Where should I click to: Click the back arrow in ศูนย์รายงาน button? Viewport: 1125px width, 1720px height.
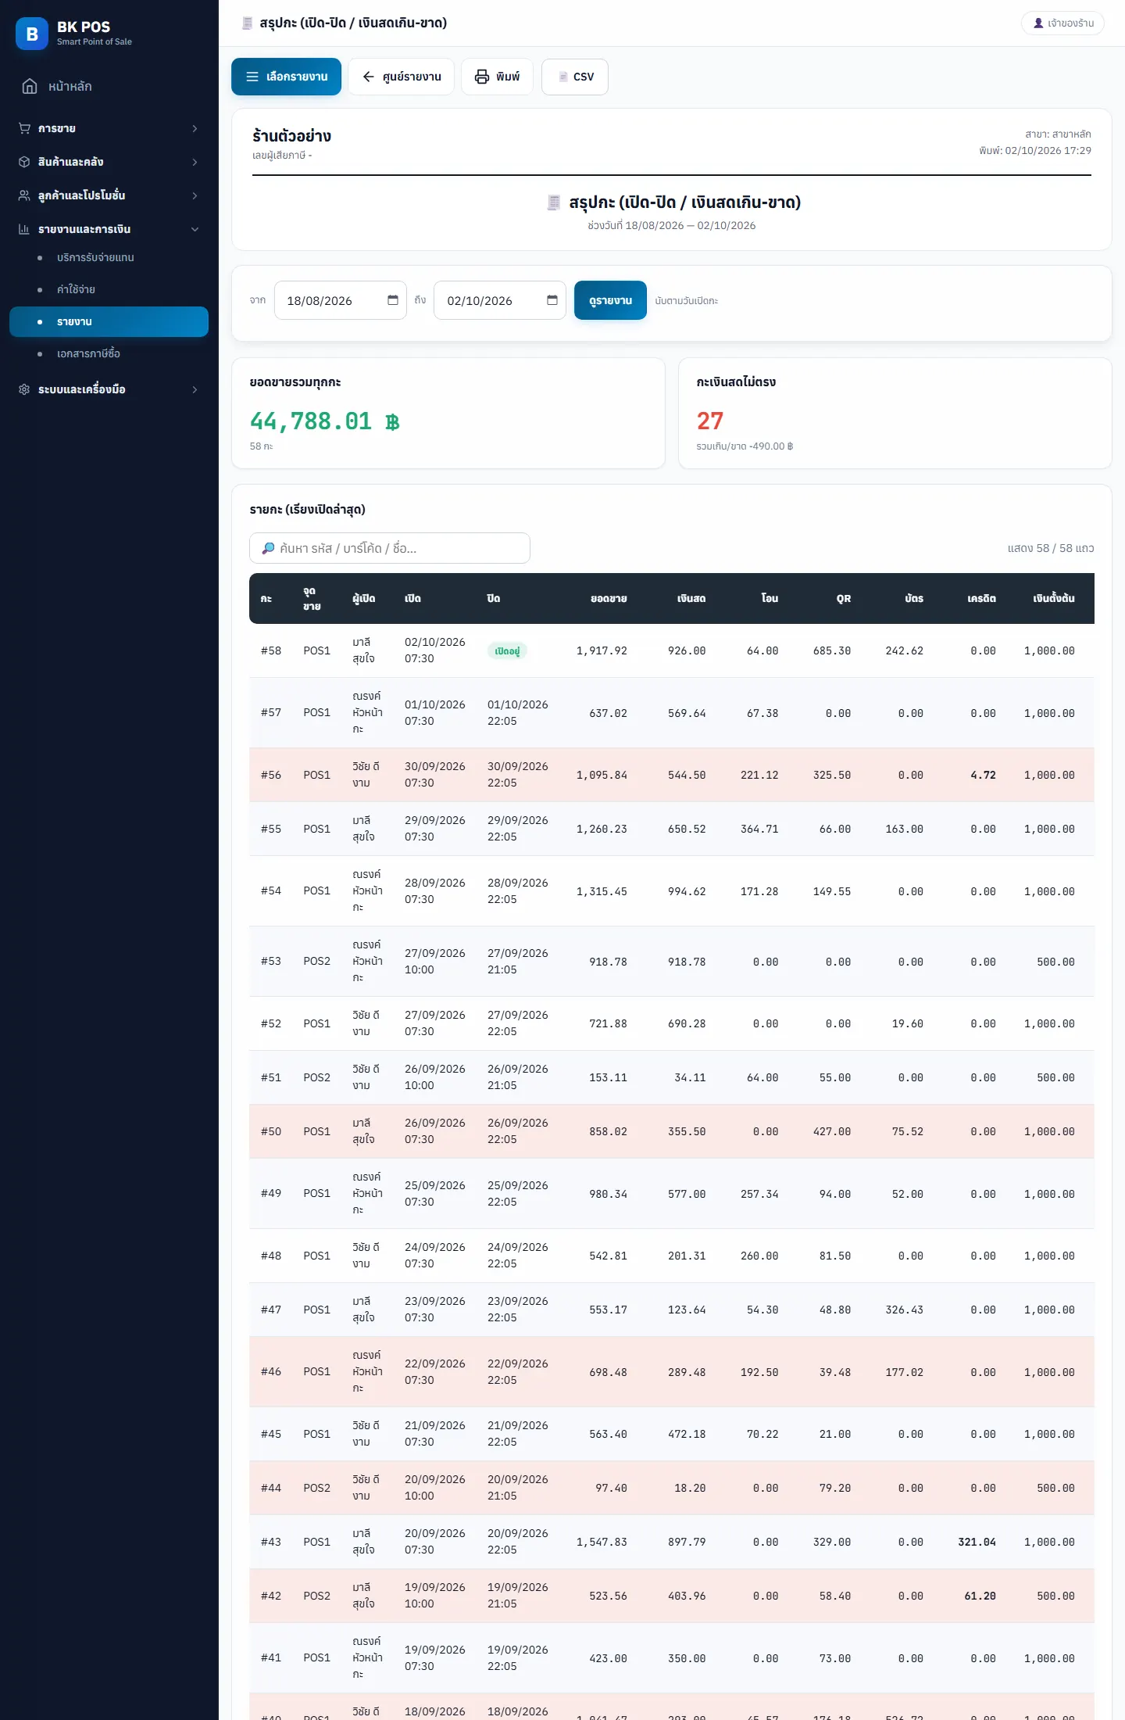pos(368,77)
